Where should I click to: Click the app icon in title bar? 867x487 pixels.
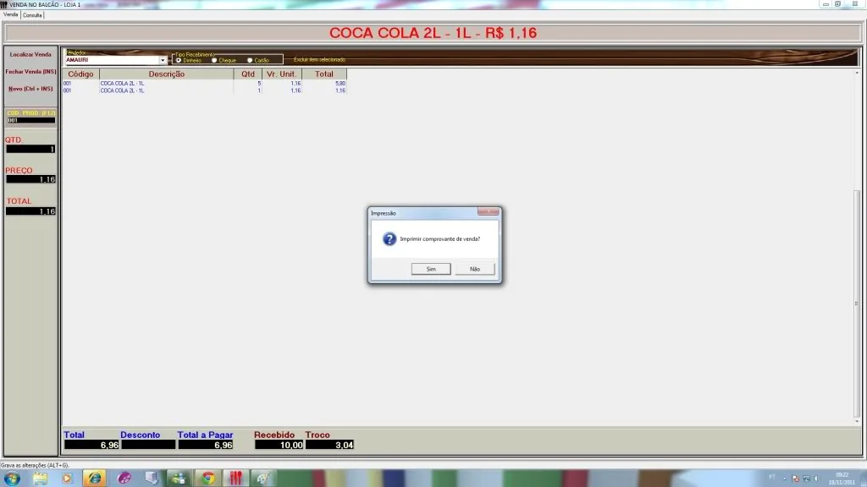(4, 4)
